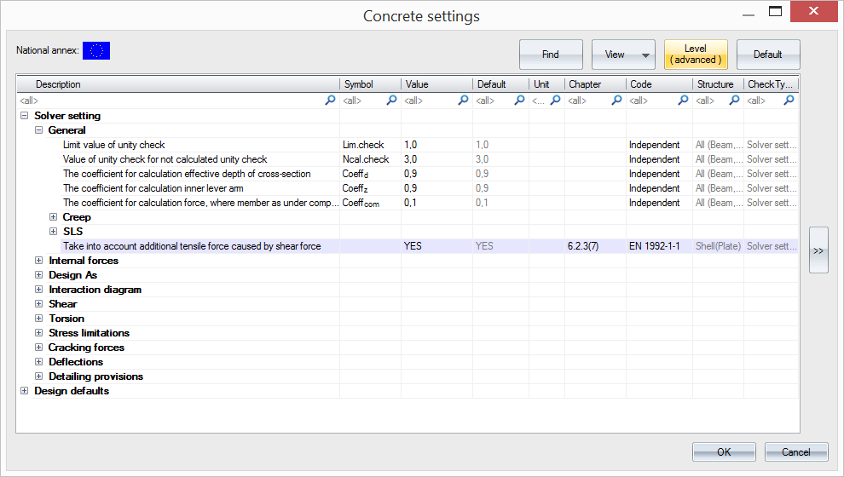Open the View dropdown menu
Image resolution: width=844 pixels, height=477 pixels.
623,55
